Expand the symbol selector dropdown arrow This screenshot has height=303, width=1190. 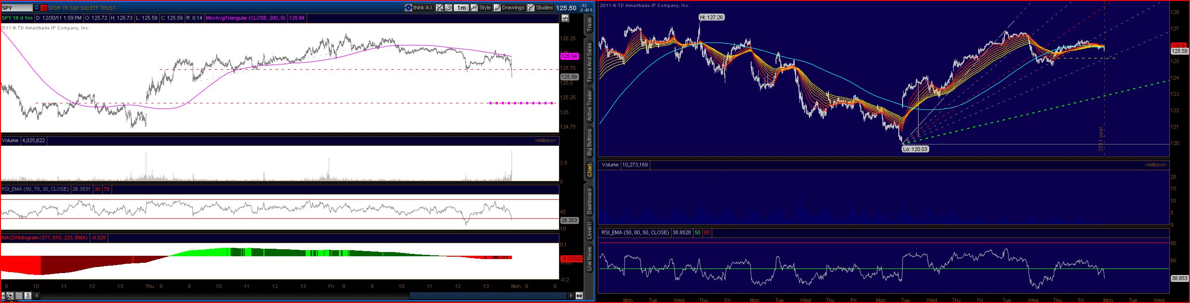[x=37, y=8]
